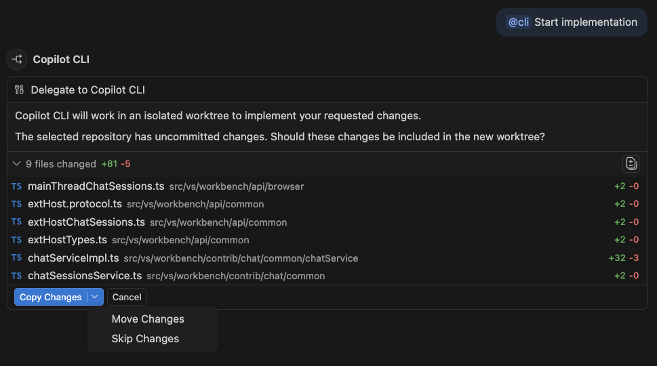Click TS icon beside mainThreadChatSessions.ts

coord(16,186)
